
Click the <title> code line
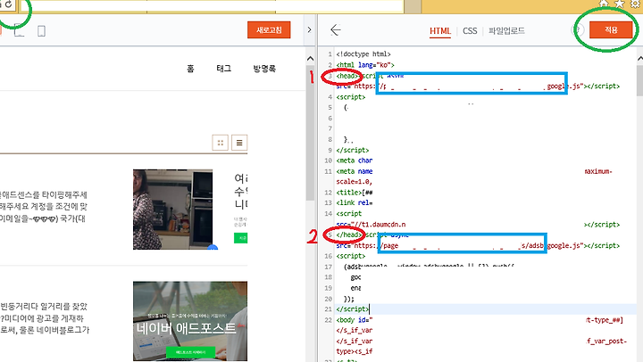355,192
